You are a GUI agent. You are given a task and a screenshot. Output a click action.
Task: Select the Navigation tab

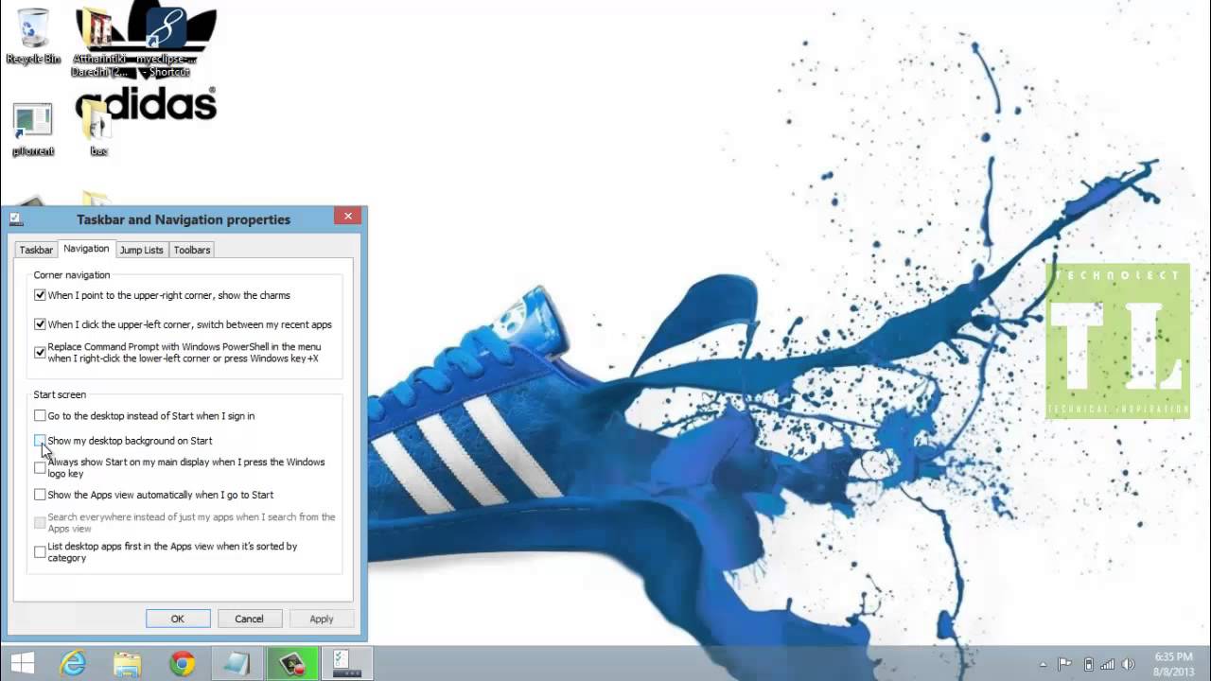click(86, 249)
